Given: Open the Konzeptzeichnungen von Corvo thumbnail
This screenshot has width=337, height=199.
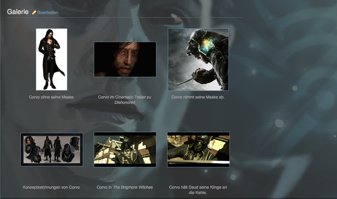Looking at the screenshot, I should point(52,150).
